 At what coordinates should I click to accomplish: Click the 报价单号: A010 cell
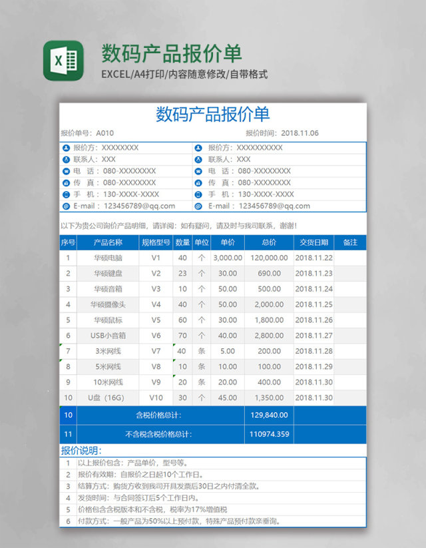[87, 133]
